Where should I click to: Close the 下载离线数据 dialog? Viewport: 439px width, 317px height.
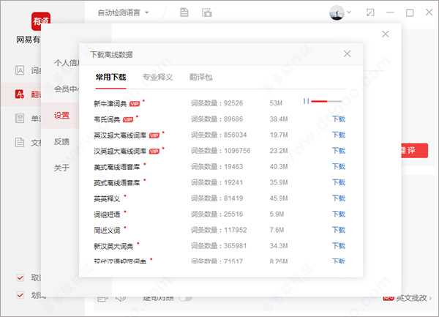347,53
